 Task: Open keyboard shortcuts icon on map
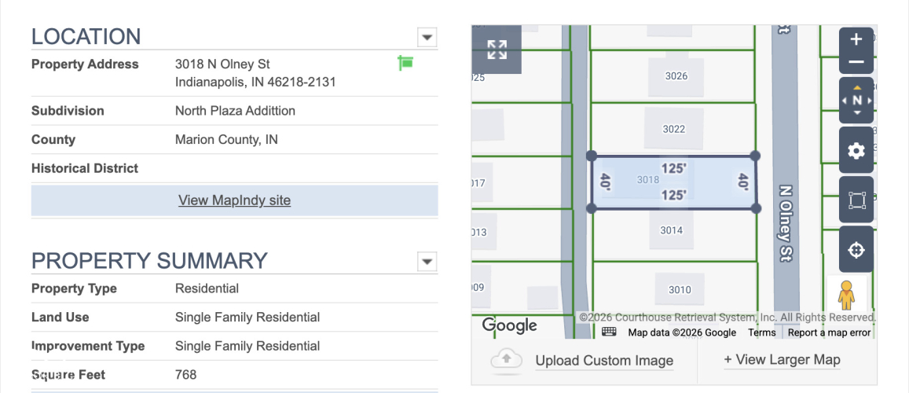pyautogui.click(x=609, y=332)
